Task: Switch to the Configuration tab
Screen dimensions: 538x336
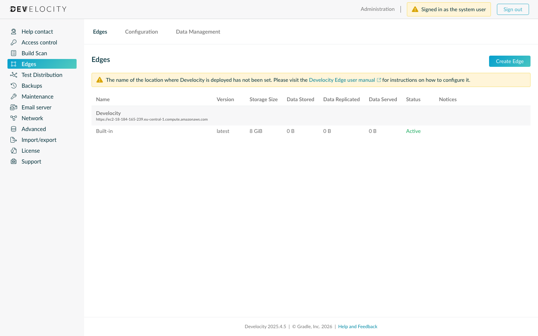Action: [141, 32]
